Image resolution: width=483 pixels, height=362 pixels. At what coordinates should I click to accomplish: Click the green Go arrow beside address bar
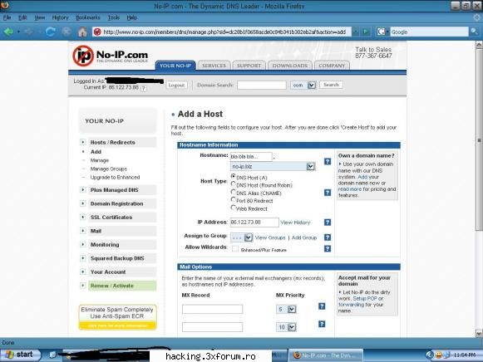tap(366, 32)
